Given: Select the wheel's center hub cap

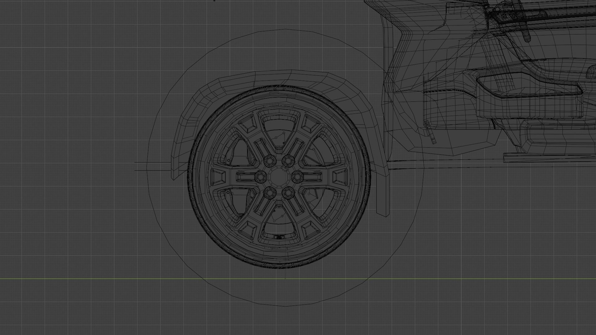Looking at the screenshot, I should [279, 177].
